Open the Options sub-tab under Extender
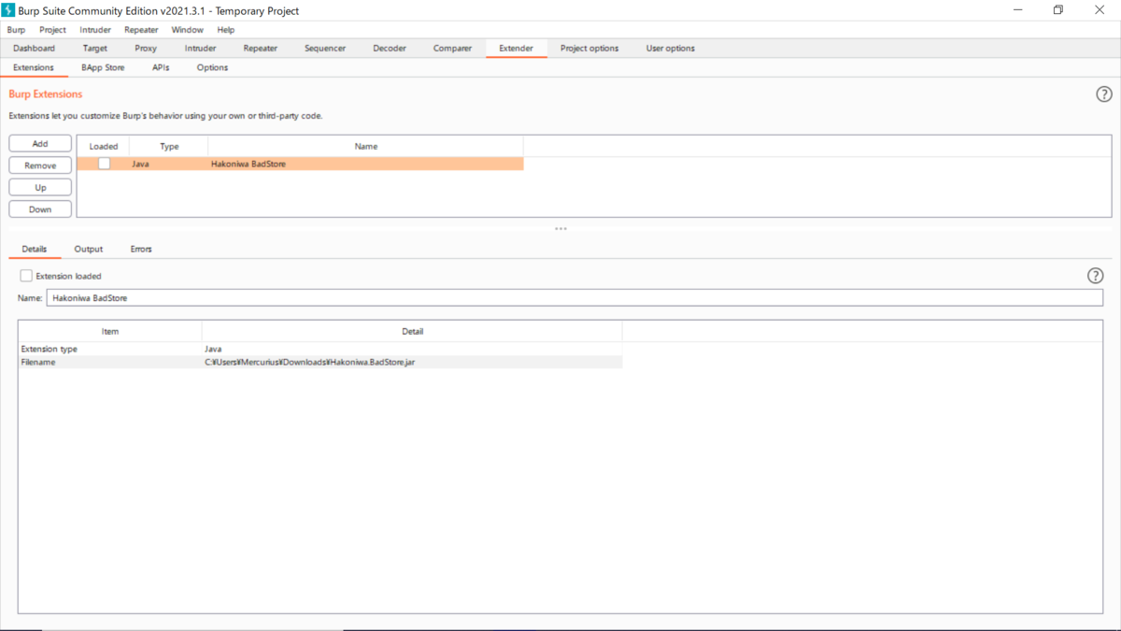 pyautogui.click(x=212, y=67)
